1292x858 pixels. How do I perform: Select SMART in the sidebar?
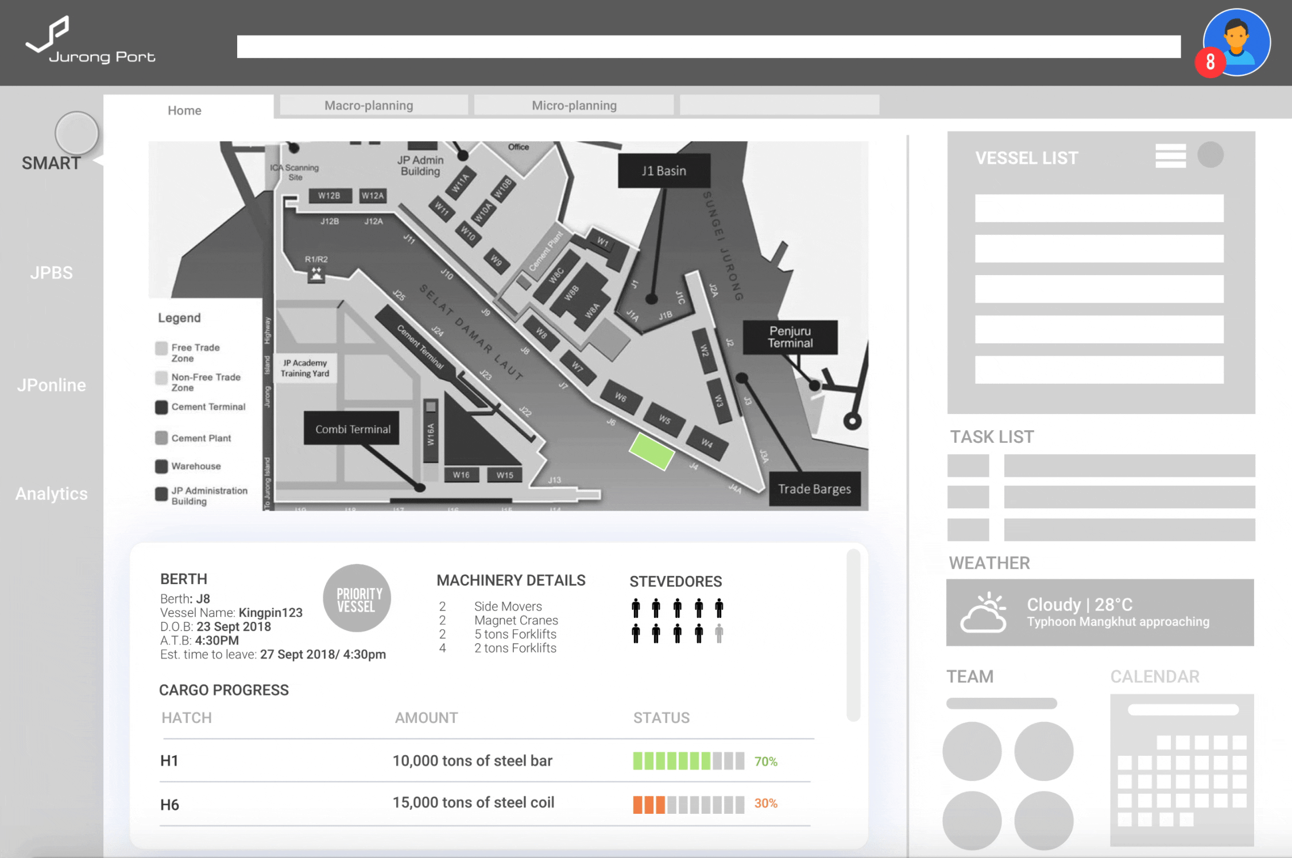(51, 163)
